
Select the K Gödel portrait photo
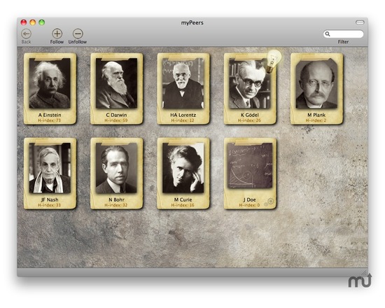coord(250,83)
